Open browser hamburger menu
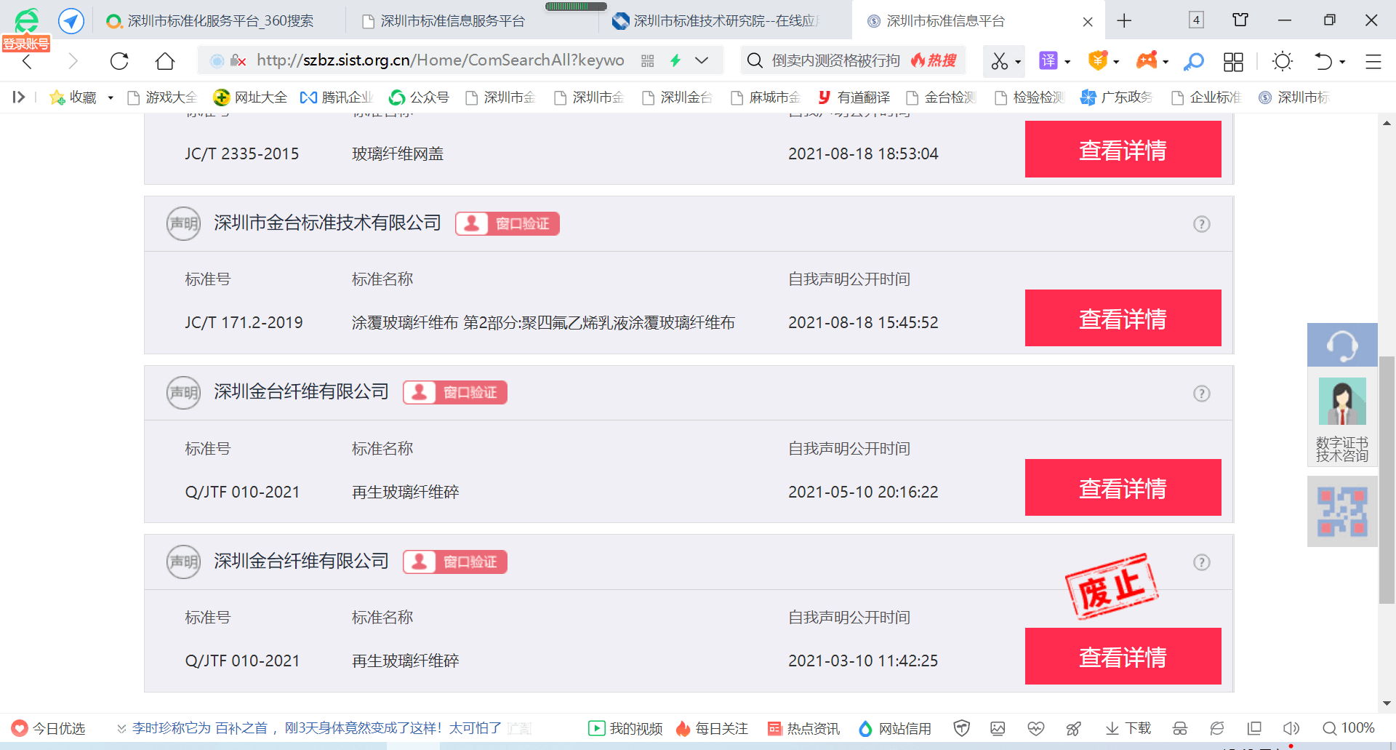Screen dimensions: 1396x750 (x=1373, y=61)
